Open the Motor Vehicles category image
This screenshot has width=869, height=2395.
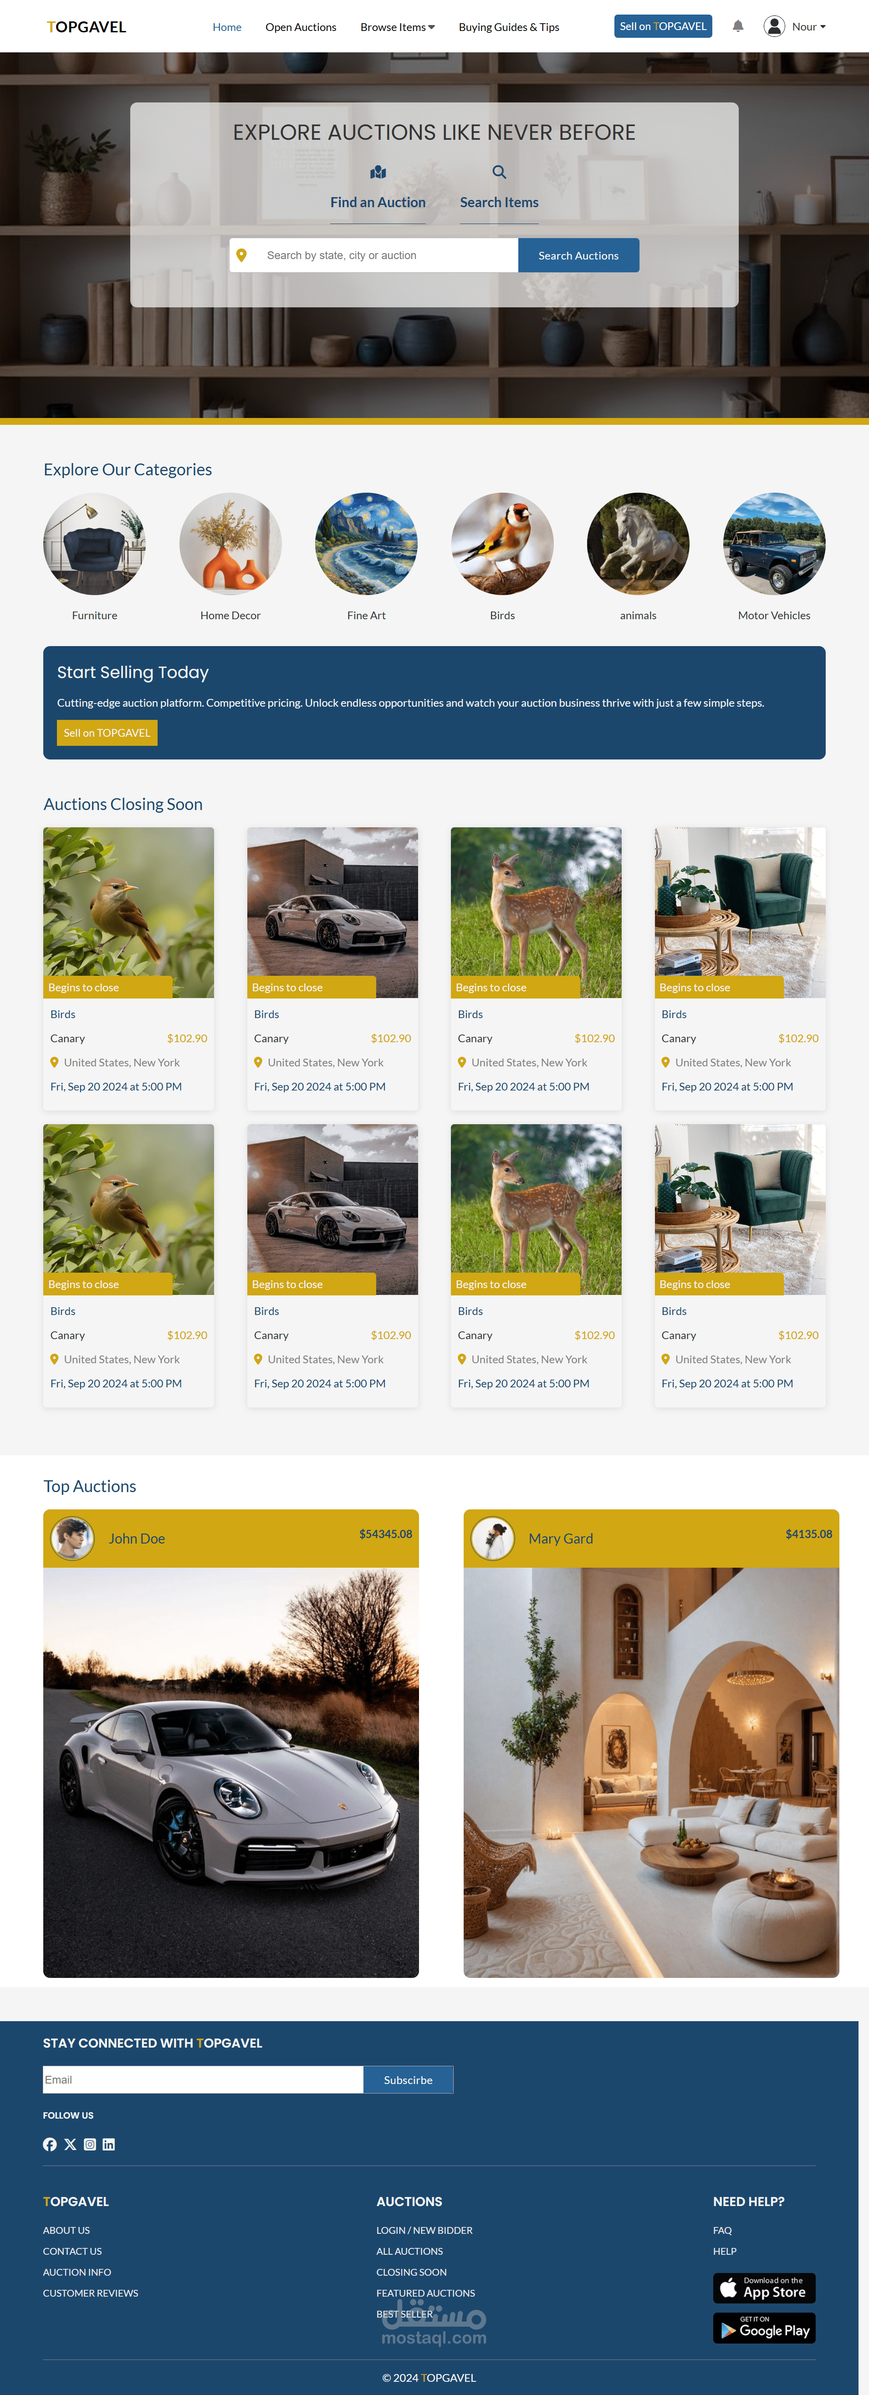774,544
